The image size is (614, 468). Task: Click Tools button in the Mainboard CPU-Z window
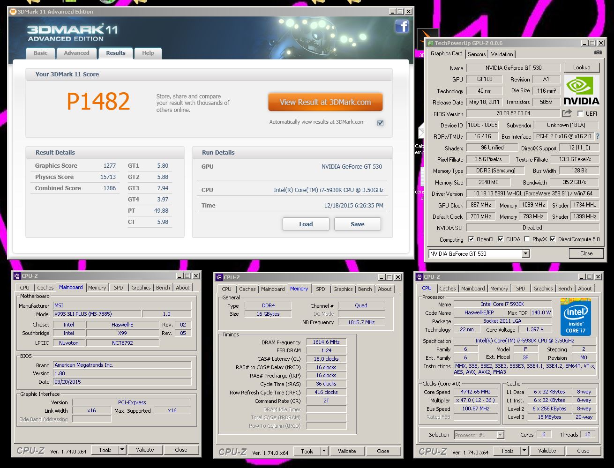point(105,450)
